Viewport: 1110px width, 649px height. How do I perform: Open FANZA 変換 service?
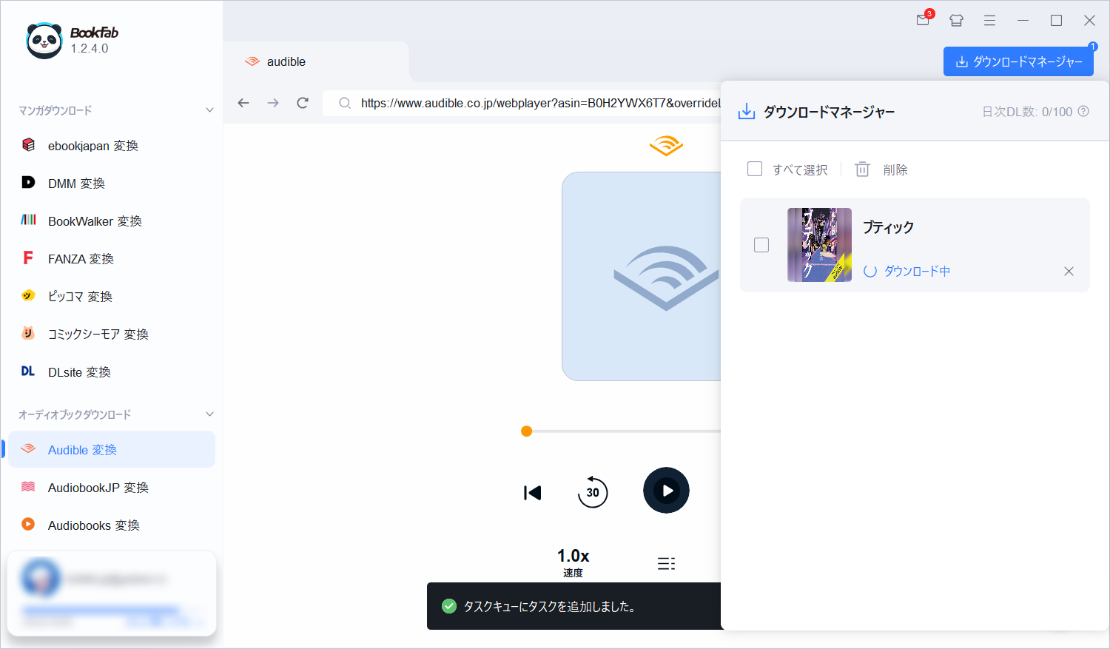click(x=111, y=259)
